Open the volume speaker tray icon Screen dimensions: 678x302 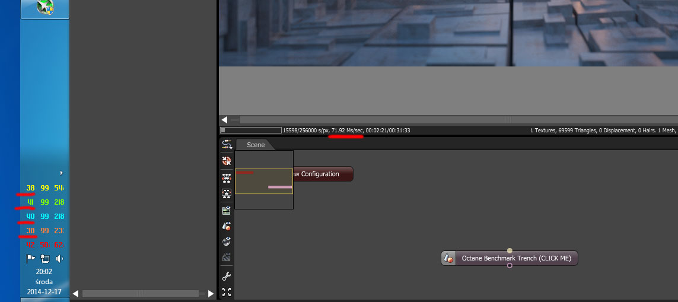coord(59,259)
